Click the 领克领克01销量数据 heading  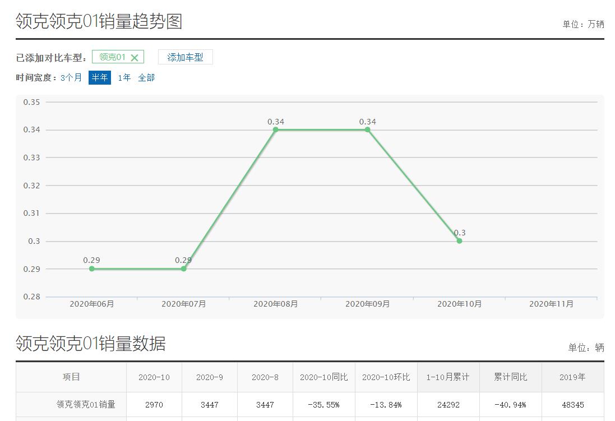click(x=91, y=343)
